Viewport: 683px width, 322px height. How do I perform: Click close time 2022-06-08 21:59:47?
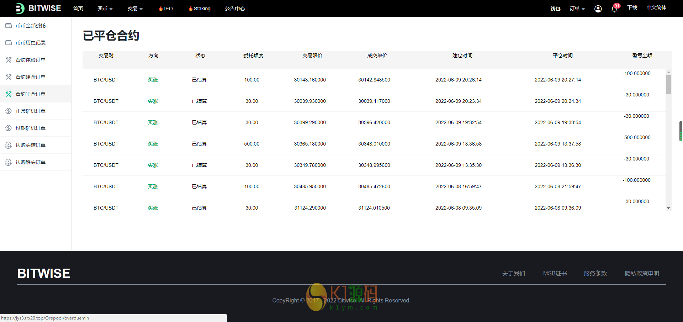pos(558,186)
